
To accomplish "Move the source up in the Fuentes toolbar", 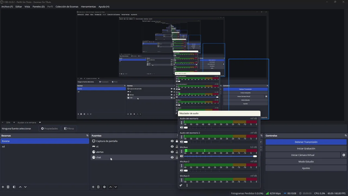I will [110, 187].
